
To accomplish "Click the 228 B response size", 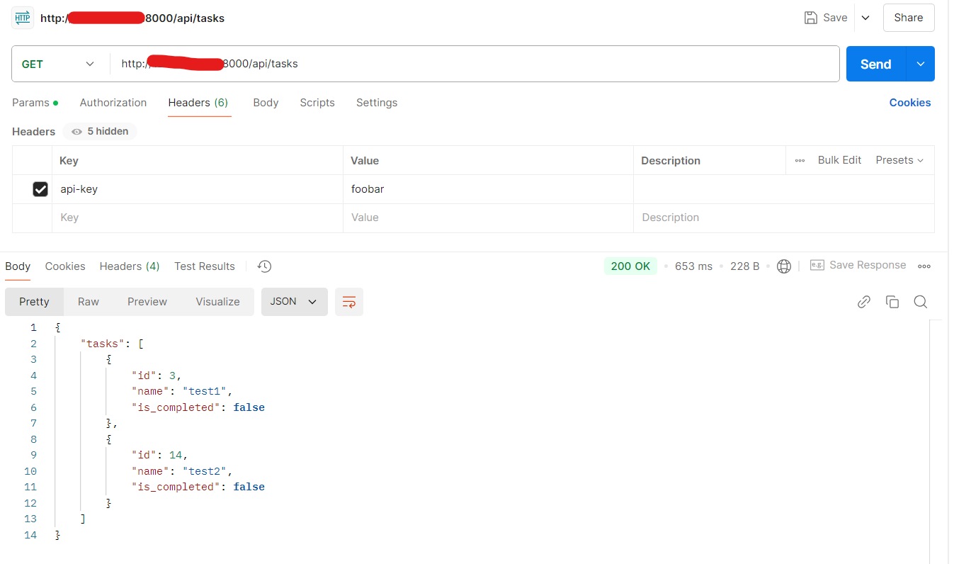I will (744, 266).
